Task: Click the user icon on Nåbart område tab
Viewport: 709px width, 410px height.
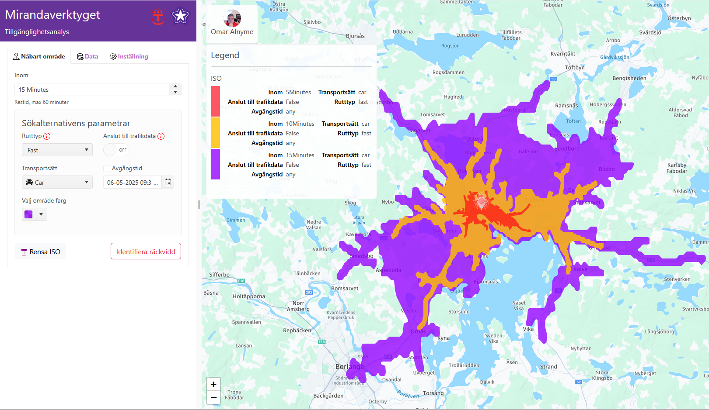Action: (x=16, y=56)
